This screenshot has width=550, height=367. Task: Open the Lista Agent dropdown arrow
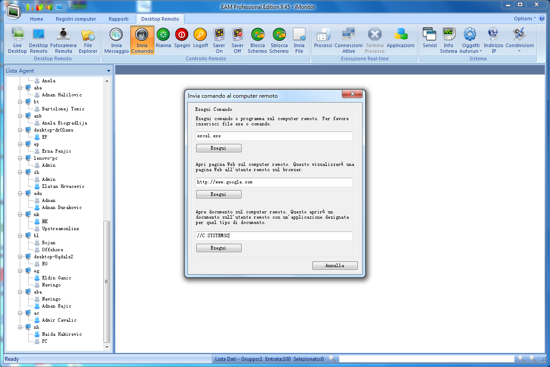[x=108, y=71]
